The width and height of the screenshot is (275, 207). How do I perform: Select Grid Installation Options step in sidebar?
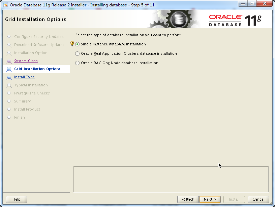[37, 69]
